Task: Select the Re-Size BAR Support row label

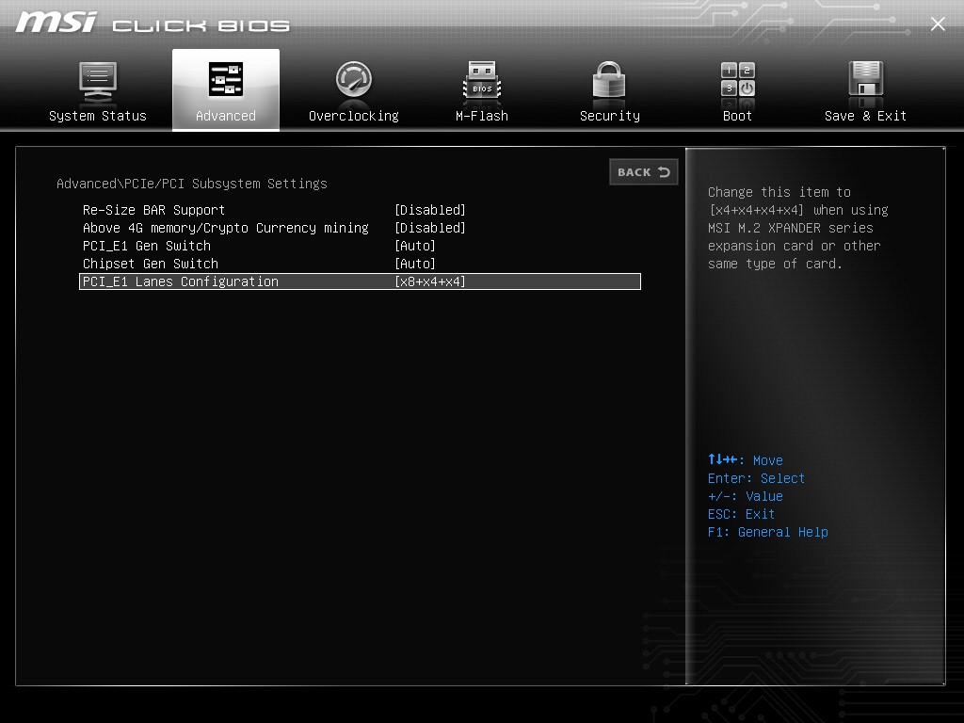Action: point(153,210)
